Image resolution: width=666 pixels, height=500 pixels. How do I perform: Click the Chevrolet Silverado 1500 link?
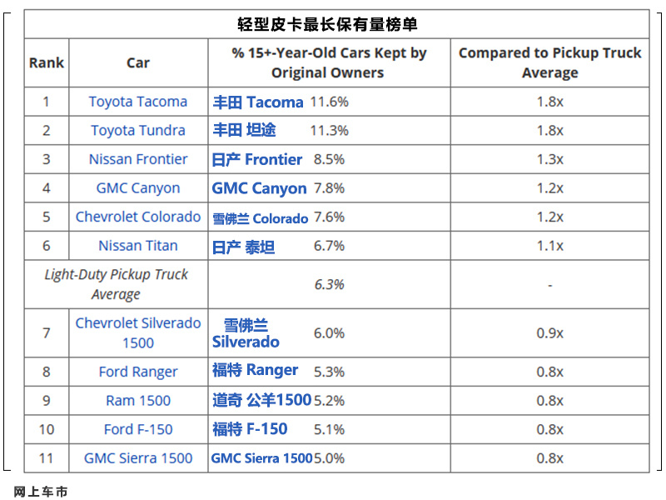[x=138, y=332]
